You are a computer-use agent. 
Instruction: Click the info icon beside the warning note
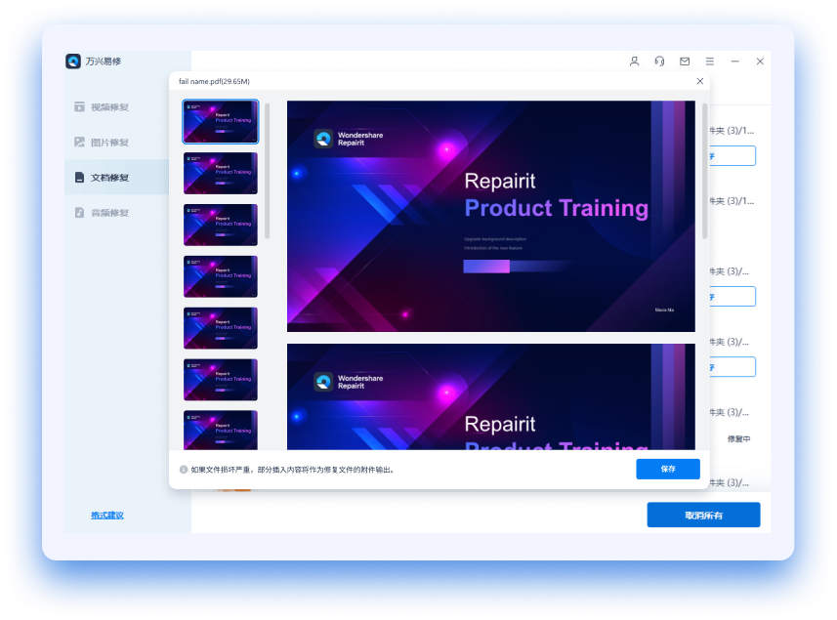tap(183, 470)
